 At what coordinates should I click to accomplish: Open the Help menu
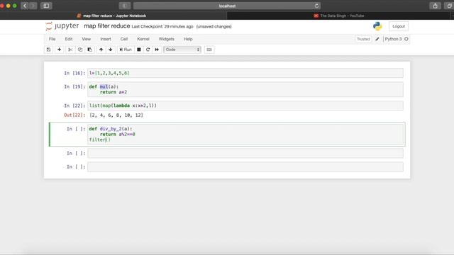coord(188,39)
